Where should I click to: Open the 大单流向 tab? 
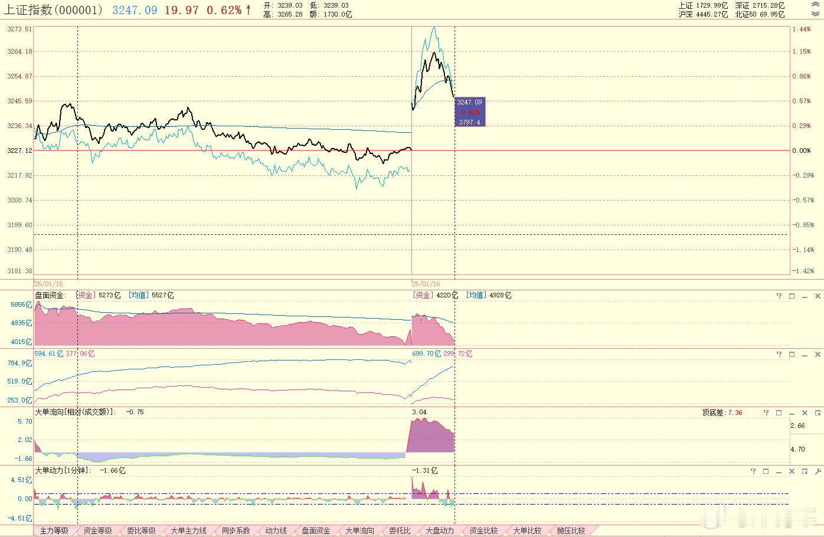pos(360,531)
